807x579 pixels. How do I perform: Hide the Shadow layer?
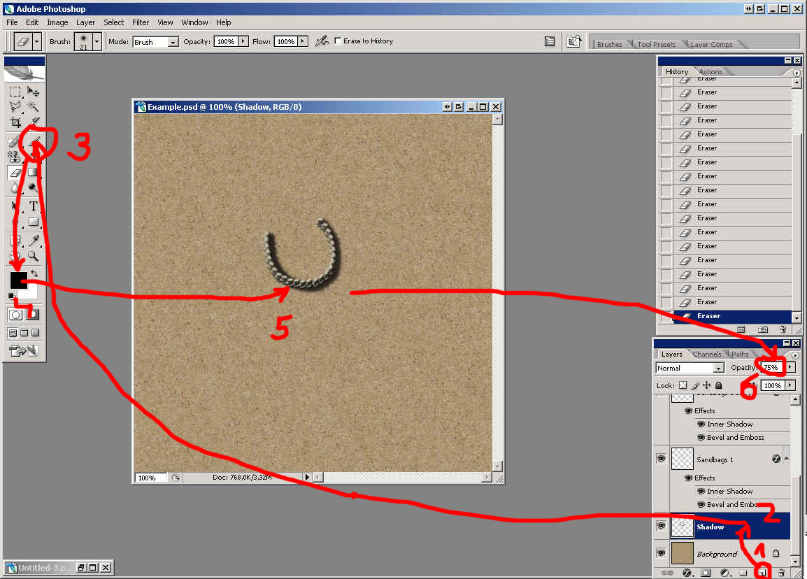pos(661,527)
